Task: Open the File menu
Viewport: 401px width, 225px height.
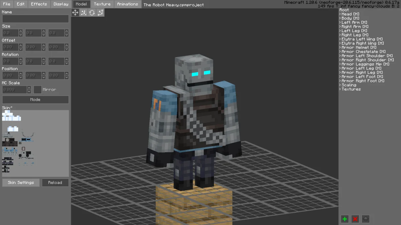Action: click(x=7, y=4)
